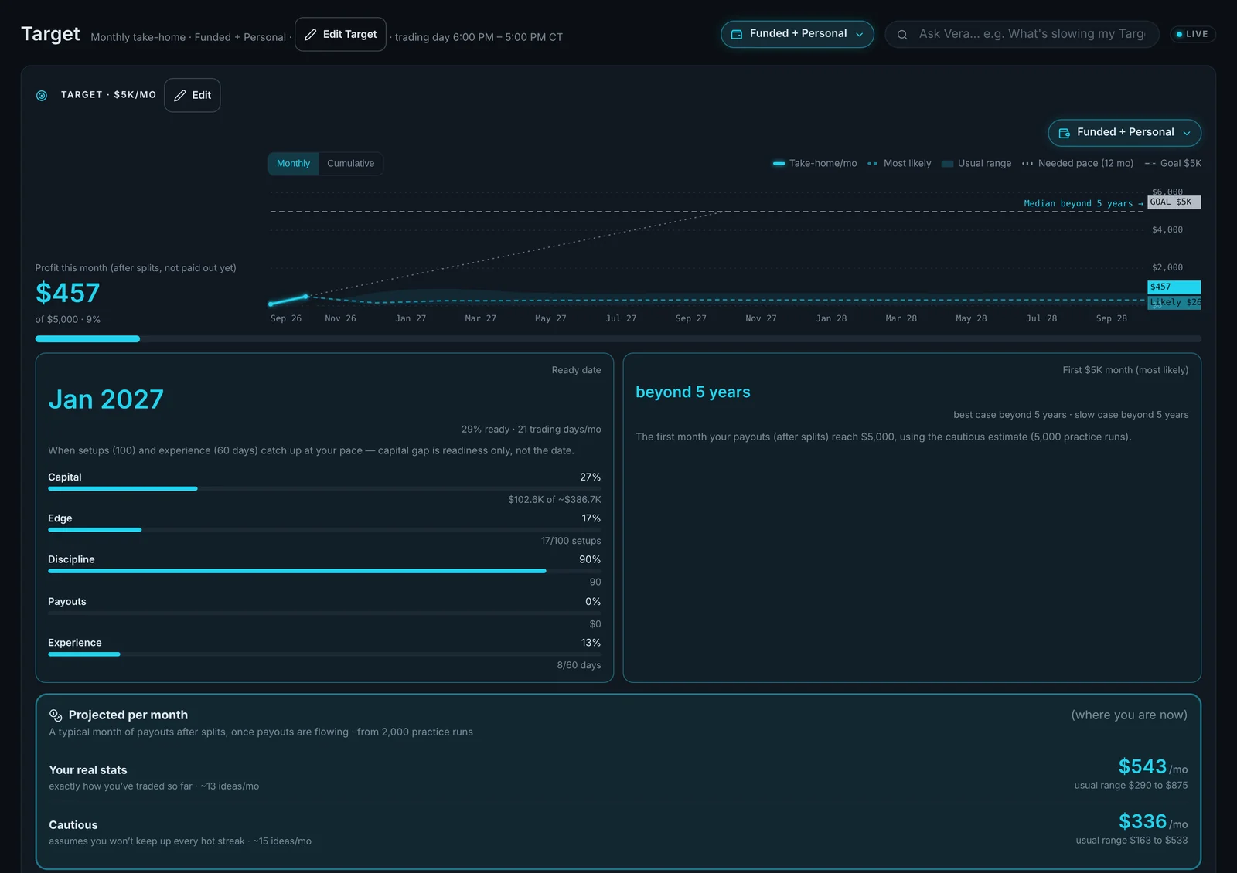Click the "Likely" value tag on chart axis
The height and width of the screenshot is (873, 1237).
coord(1174,303)
